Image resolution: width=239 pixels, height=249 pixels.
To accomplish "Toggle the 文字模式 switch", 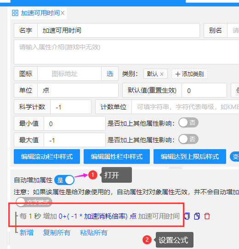I will [x=34, y=202].
